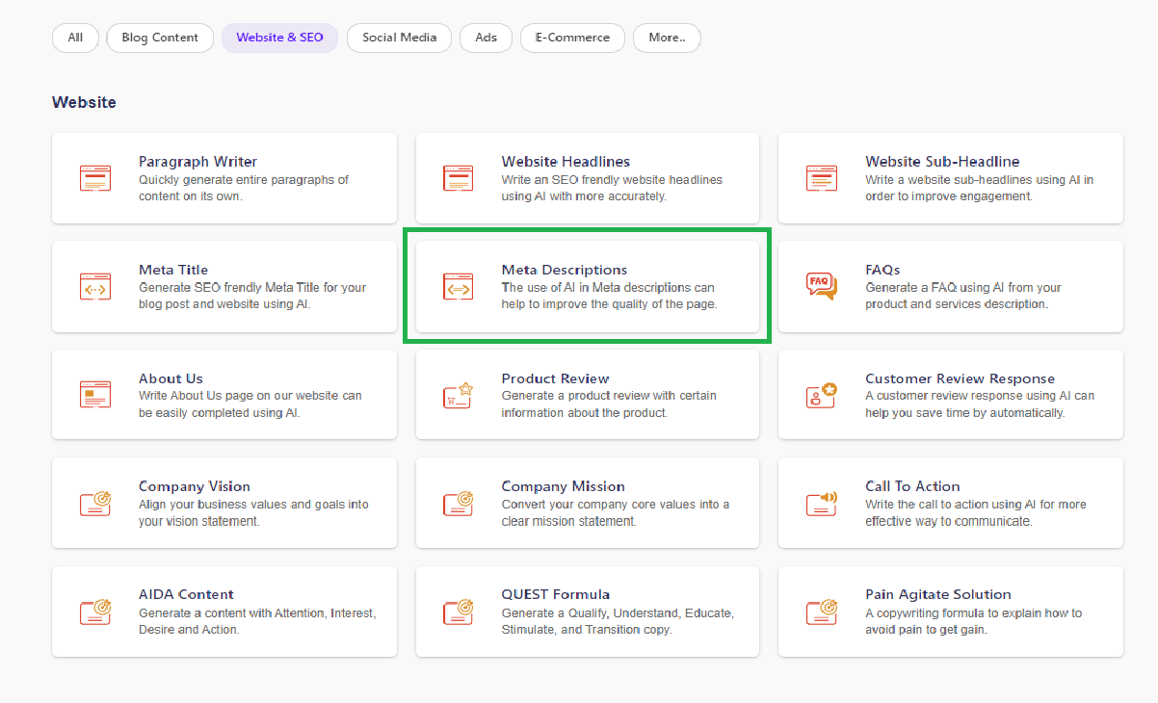Screen dimensions: 1158x703
Task: Click the AIDA Content icon
Action: tap(95, 611)
